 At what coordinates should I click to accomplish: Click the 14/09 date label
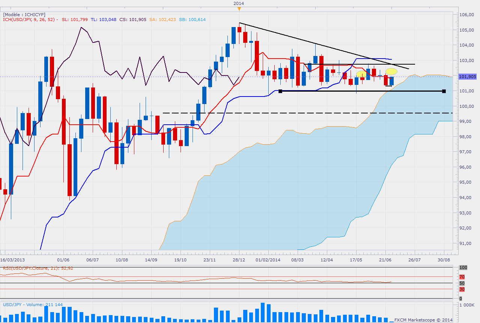151,260
